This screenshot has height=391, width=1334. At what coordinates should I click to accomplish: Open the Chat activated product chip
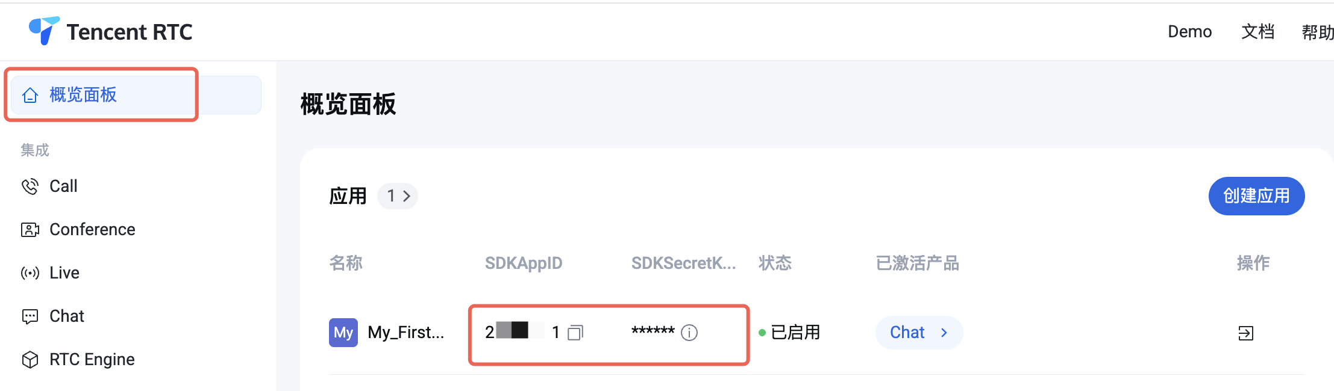click(x=919, y=333)
